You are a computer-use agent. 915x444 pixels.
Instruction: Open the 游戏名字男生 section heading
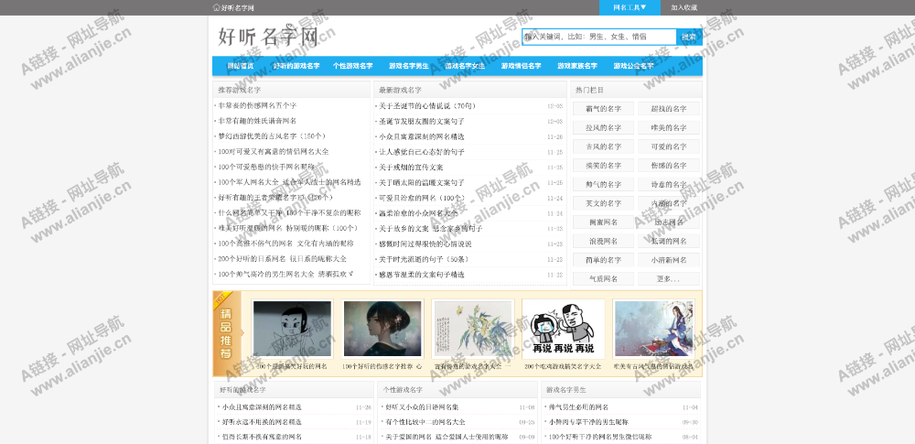point(566,389)
